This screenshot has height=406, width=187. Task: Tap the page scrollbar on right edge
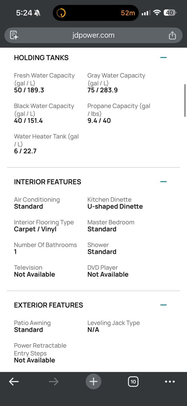tap(185, 100)
